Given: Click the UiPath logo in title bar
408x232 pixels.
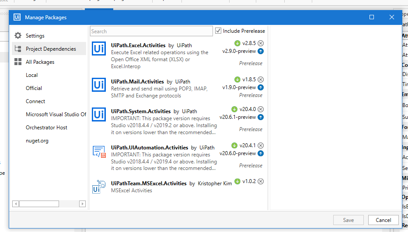Looking at the screenshot, I should [17, 17].
